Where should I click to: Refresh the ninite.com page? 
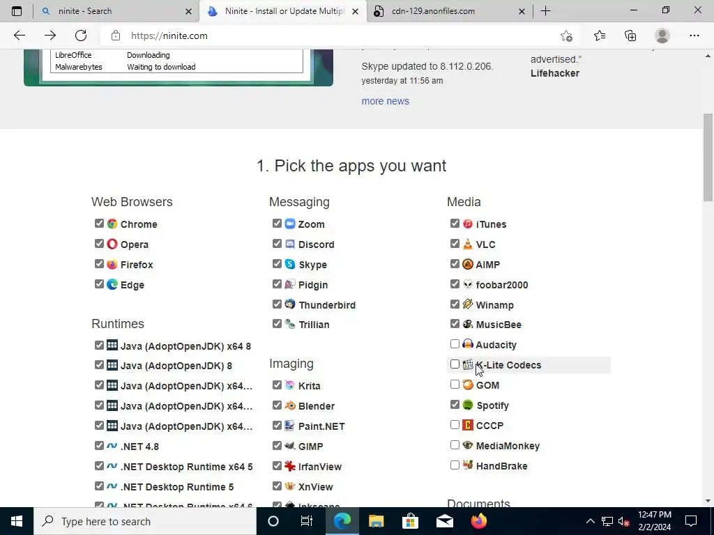tap(81, 36)
